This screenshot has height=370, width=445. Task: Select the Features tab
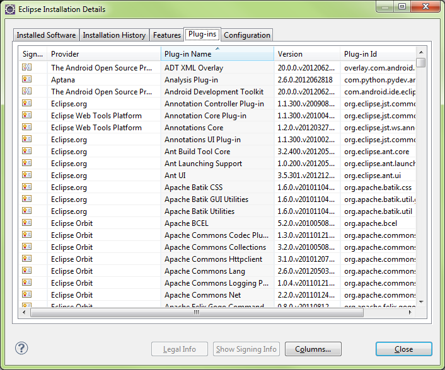click(x=167, y=35)
